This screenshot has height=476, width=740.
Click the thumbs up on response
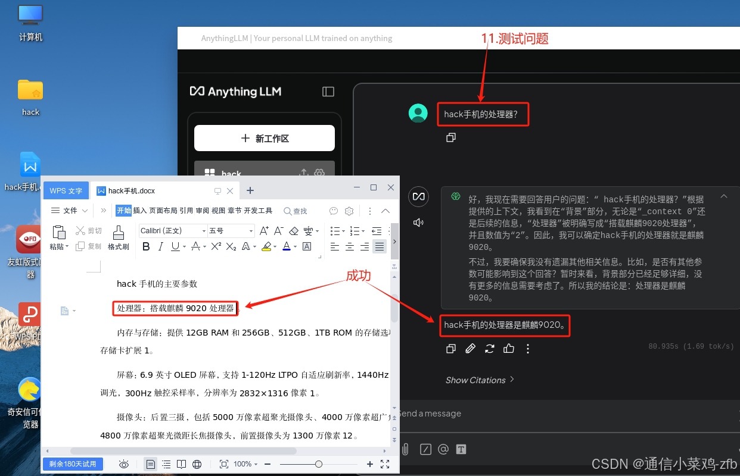508,349
